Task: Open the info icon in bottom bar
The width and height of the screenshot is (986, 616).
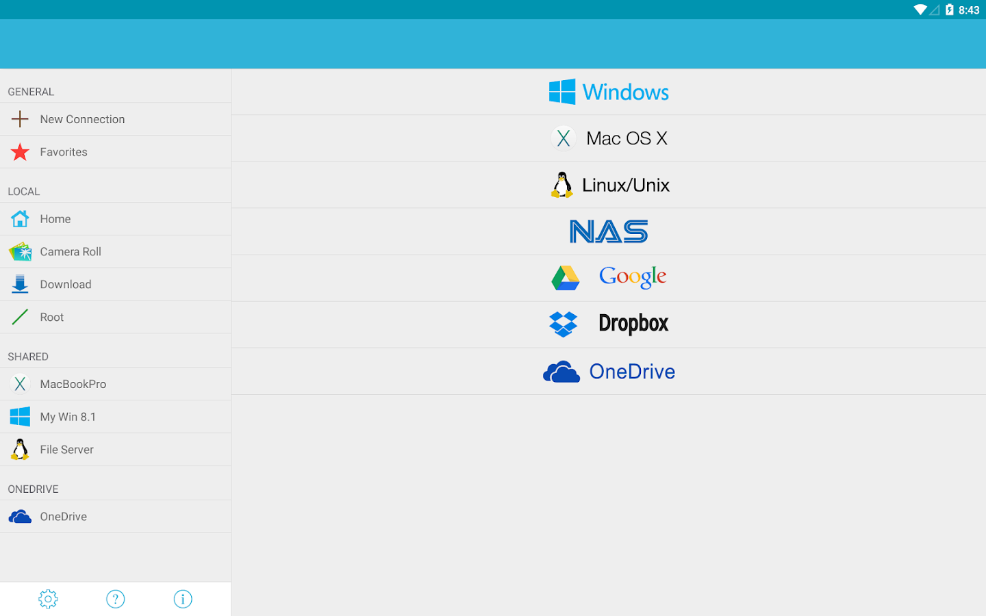Action: [x=183, y=599]
